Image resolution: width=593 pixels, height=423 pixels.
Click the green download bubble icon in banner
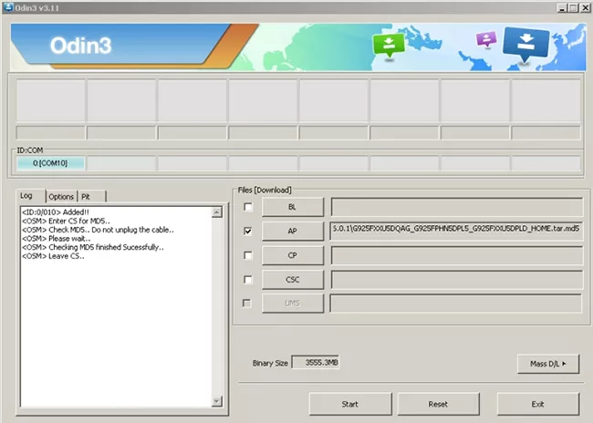click(388, 44)
